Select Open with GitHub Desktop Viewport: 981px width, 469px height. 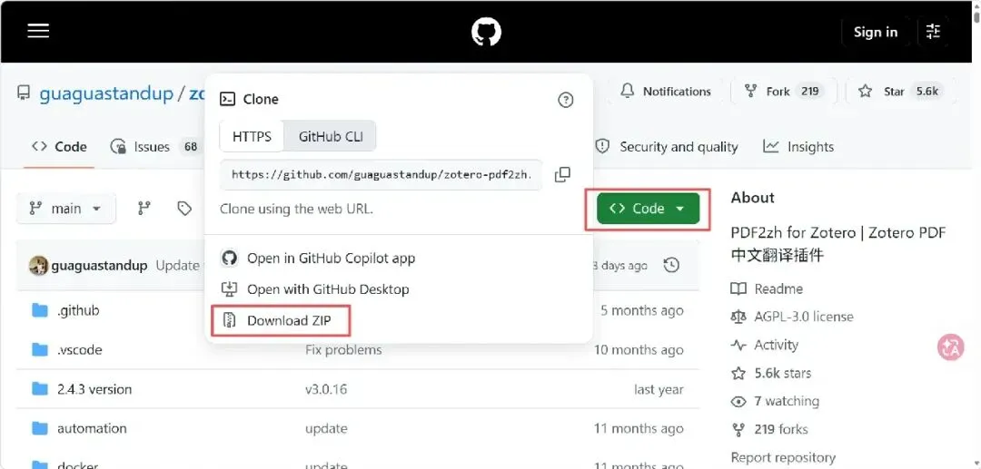point(315,289)
